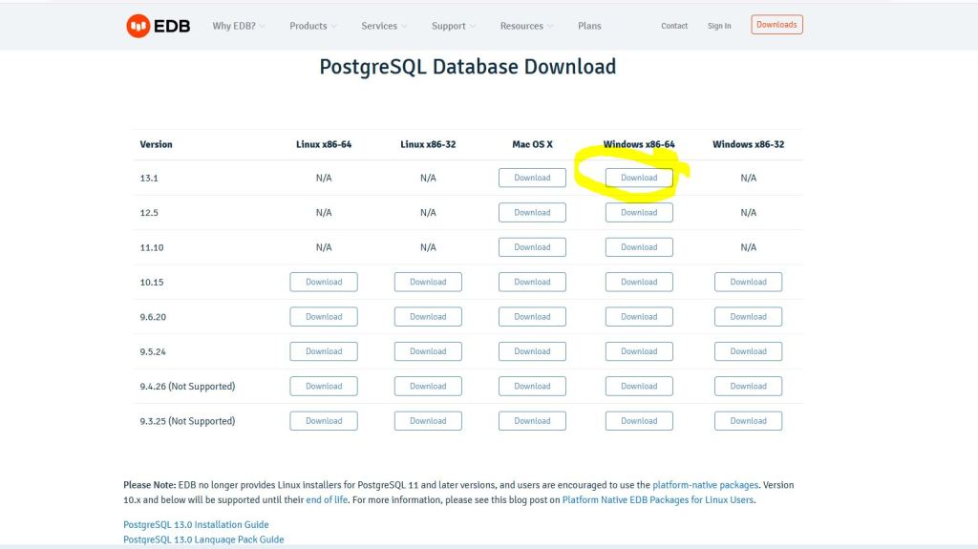The height and width of the screenshot is (549, 978).
Task: Go to the Plans page
Action: (x=589, y=26)
